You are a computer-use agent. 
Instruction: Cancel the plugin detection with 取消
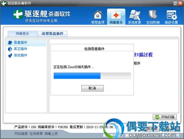(92, 88)
